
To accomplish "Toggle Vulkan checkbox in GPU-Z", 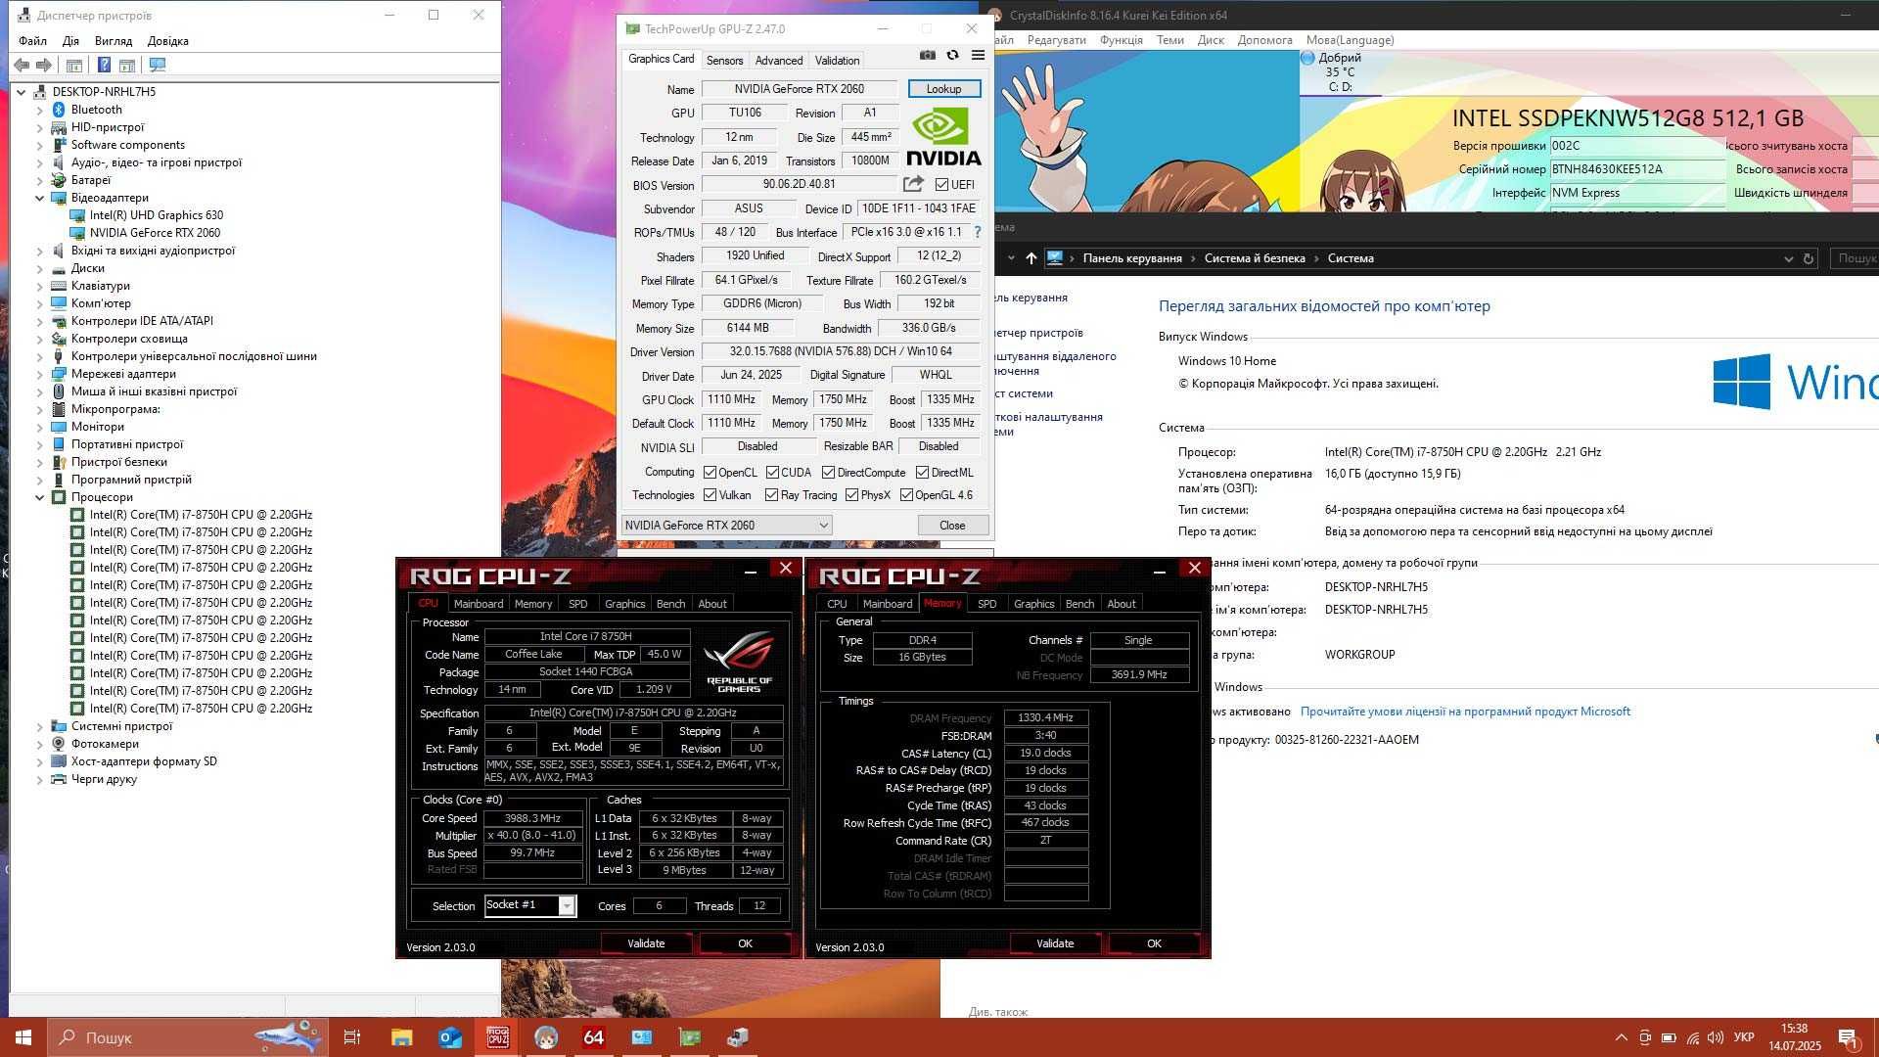I will coord(710,495).
